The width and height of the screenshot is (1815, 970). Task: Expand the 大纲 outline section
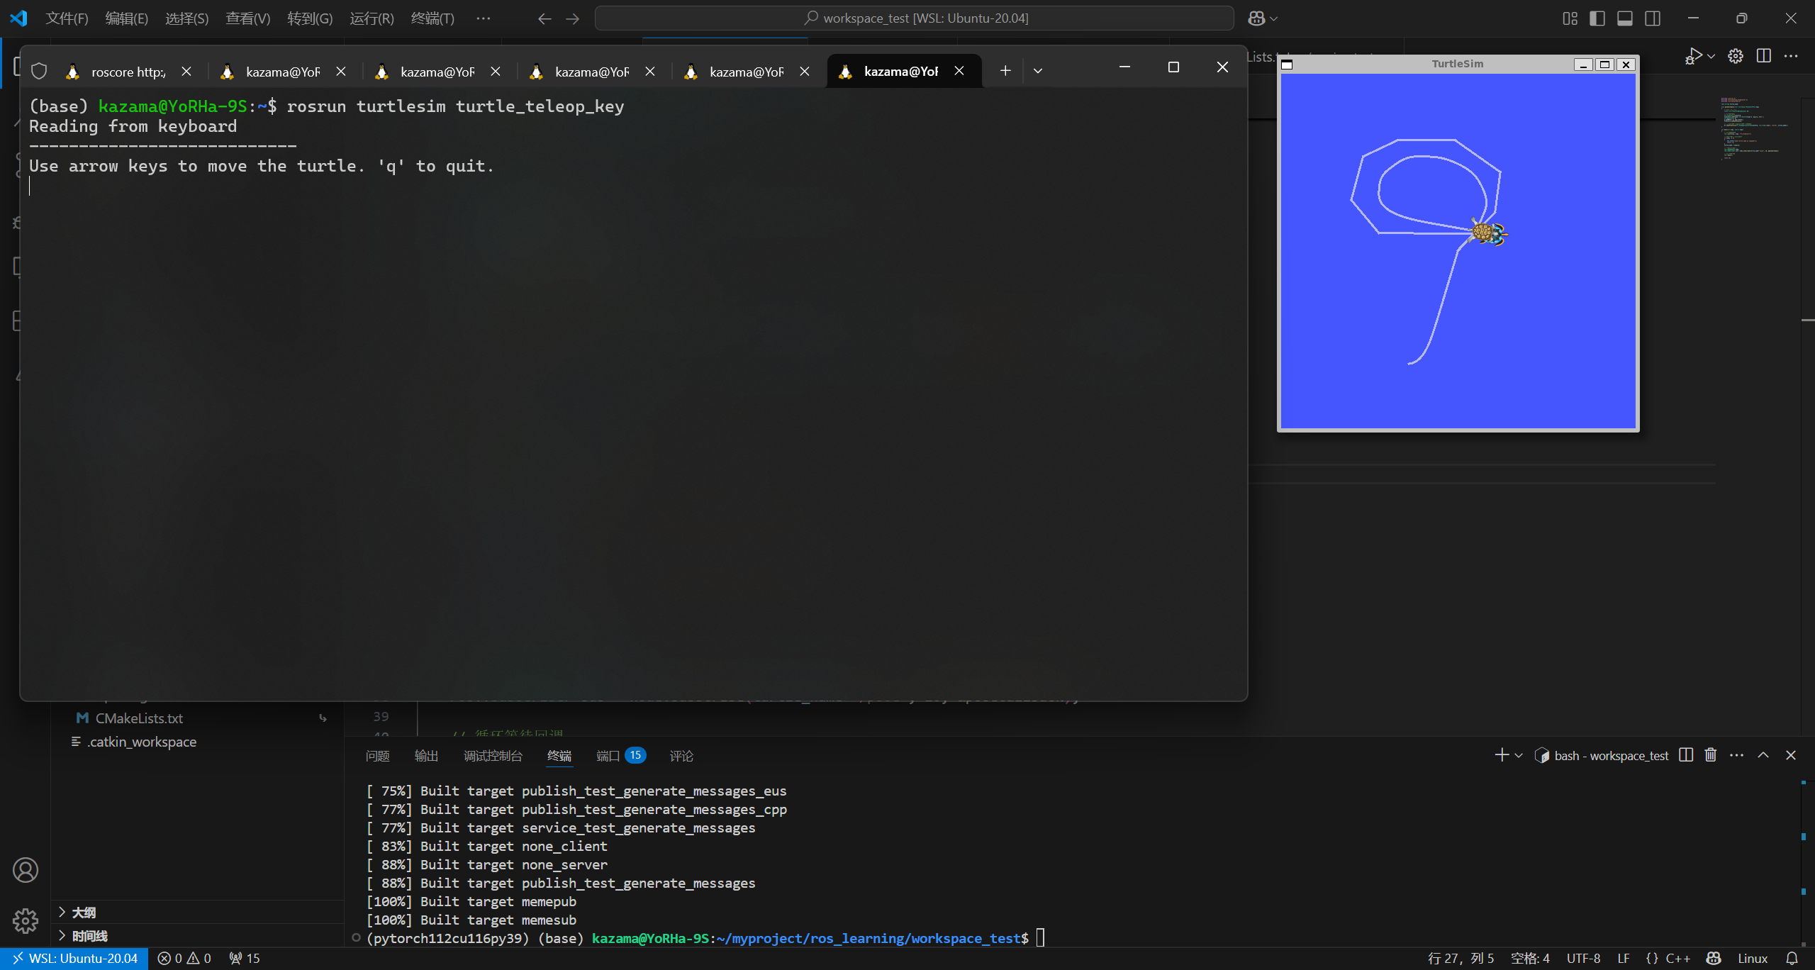84,913
